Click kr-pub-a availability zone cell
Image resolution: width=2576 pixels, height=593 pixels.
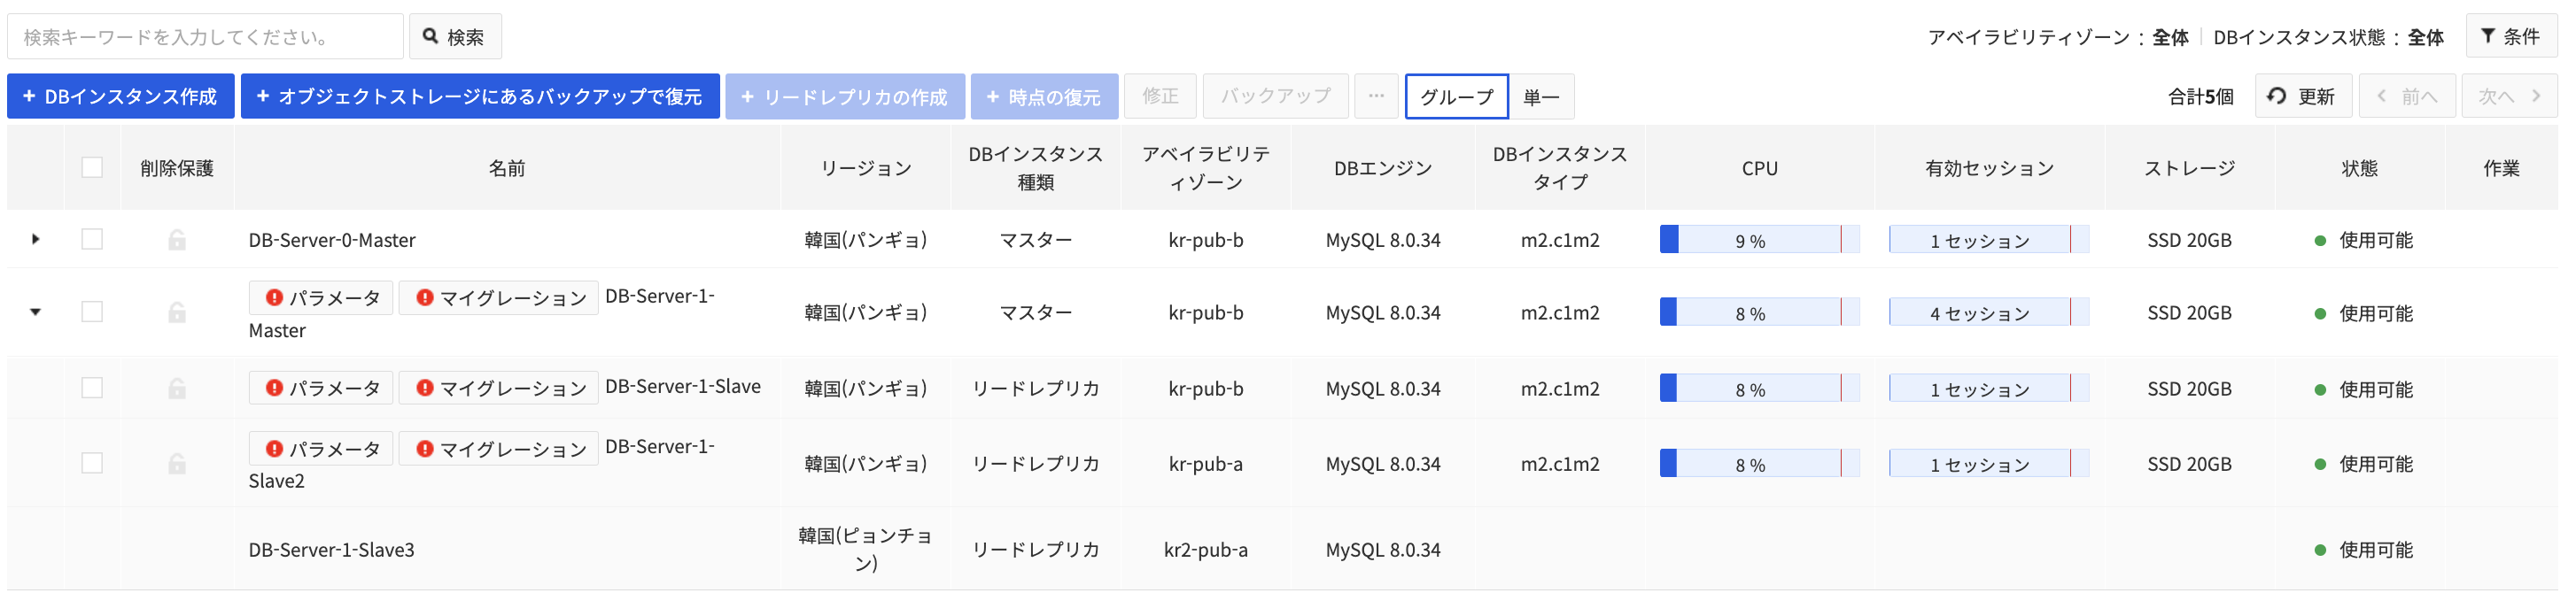[x=1205, y=463]
